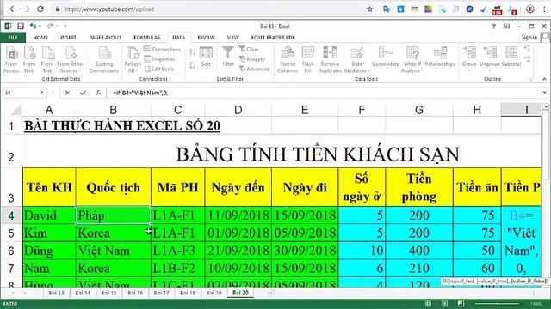The image size is (551, 309).
Task: Open From Other Sources menu
Action: 71,60
